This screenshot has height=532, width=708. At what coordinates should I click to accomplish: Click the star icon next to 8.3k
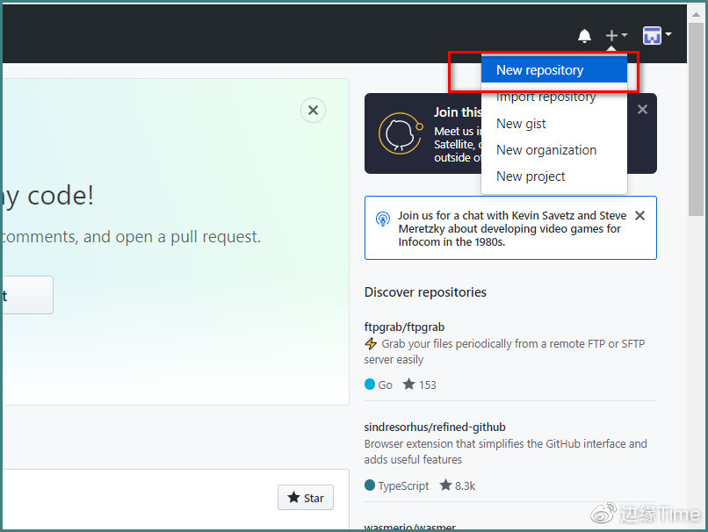445,485
